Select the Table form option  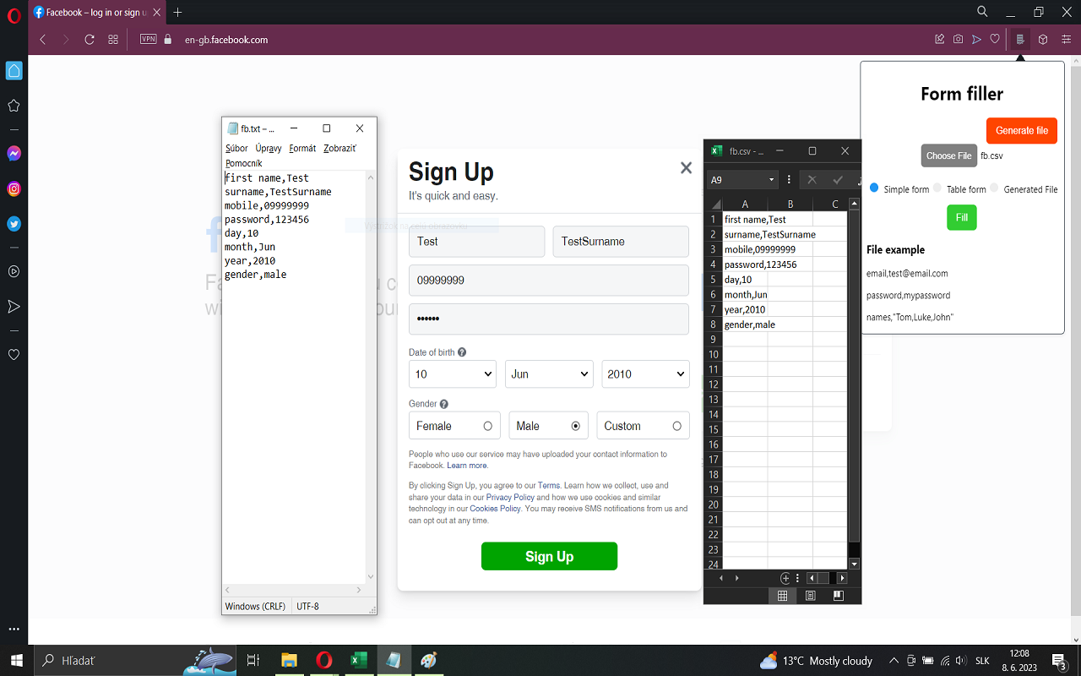pos(937,188)
